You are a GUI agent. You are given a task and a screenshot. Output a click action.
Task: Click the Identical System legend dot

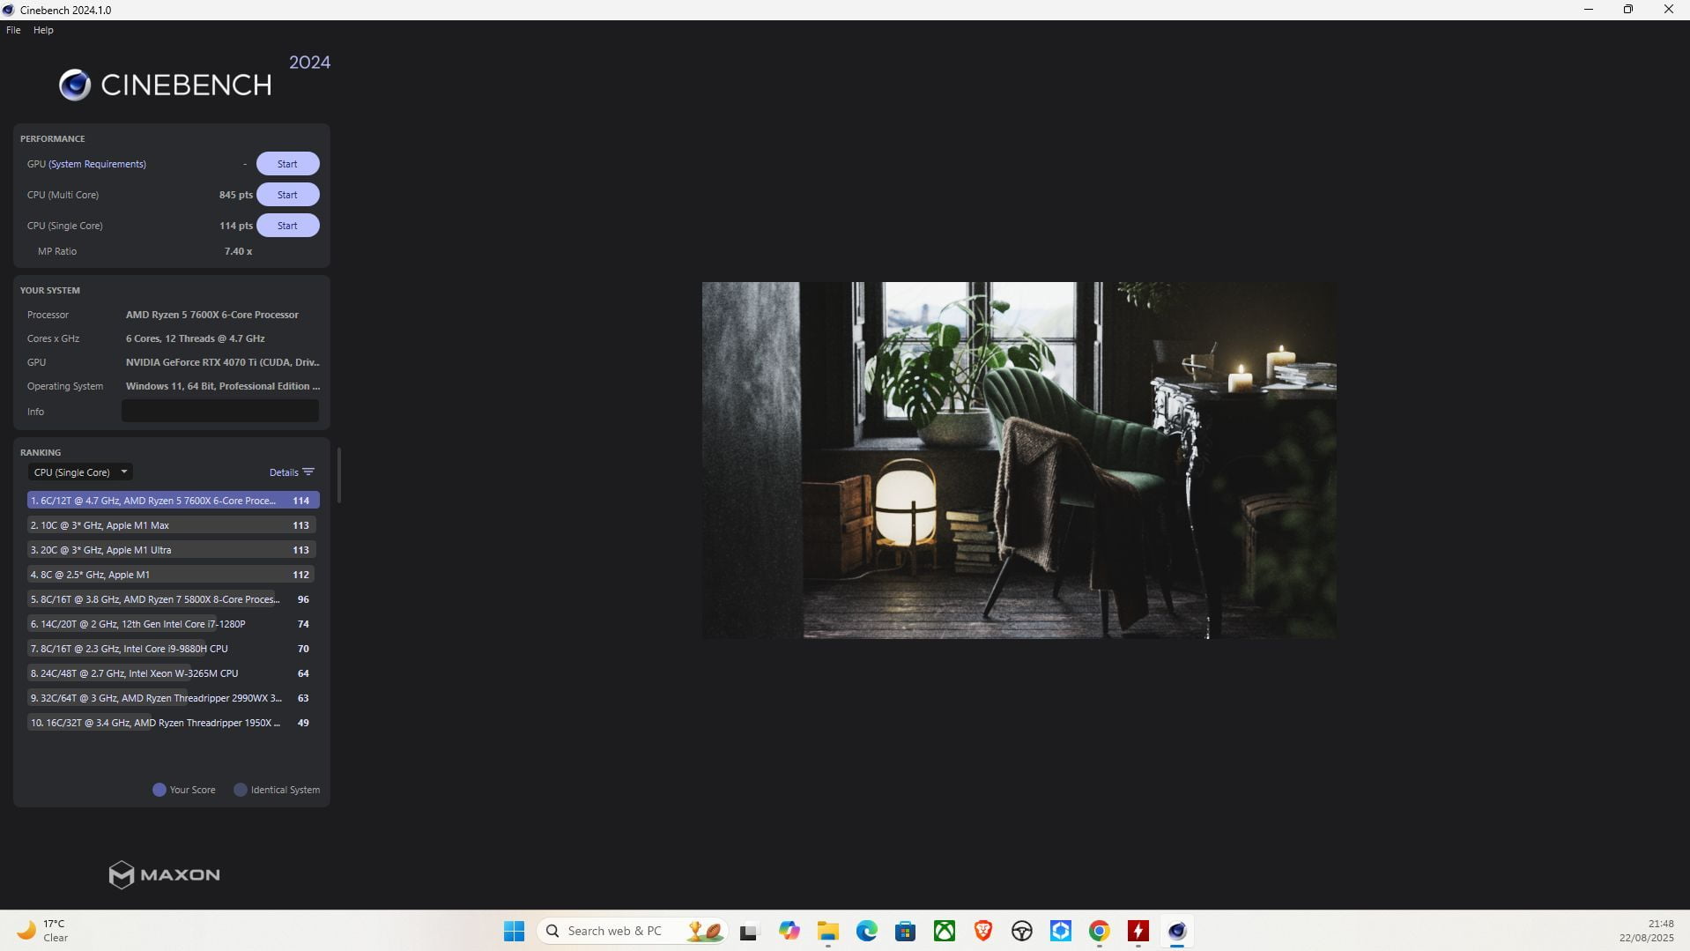click(240, 790)
